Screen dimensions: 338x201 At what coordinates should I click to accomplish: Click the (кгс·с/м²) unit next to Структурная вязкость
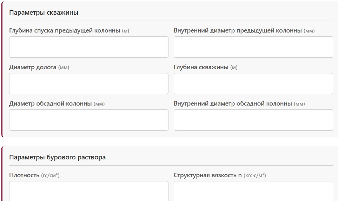(254, 175)
